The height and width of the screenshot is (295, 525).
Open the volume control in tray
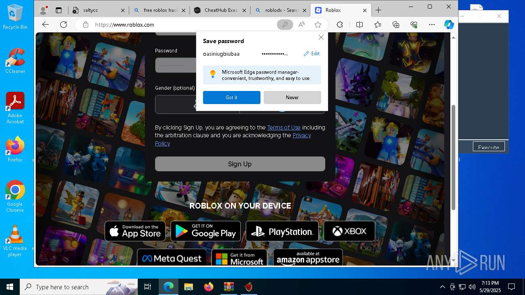(x=472, y=287)
